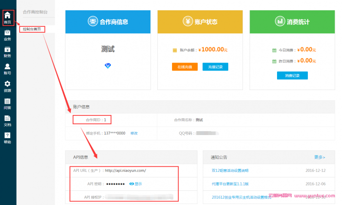Open the 问答 Q&A section
The image size is (342, 205).
(x=7, y=103)
